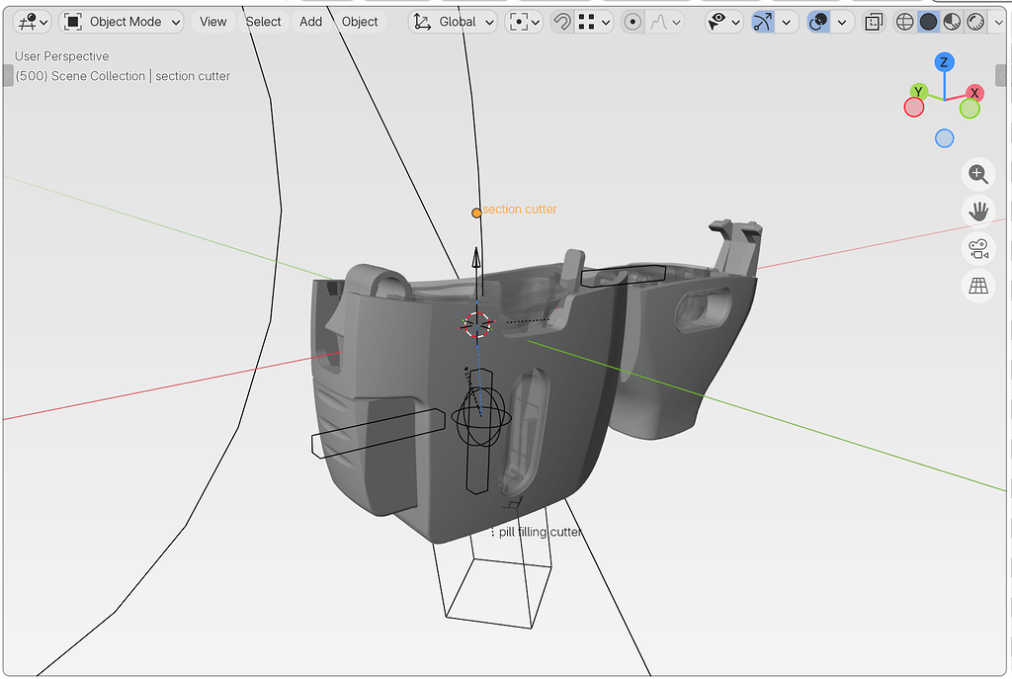Screen dimensions: 1012x679
Task: Click the unlabeled blue negative-Z gizmo circle
Action: [x=944, y=138]
